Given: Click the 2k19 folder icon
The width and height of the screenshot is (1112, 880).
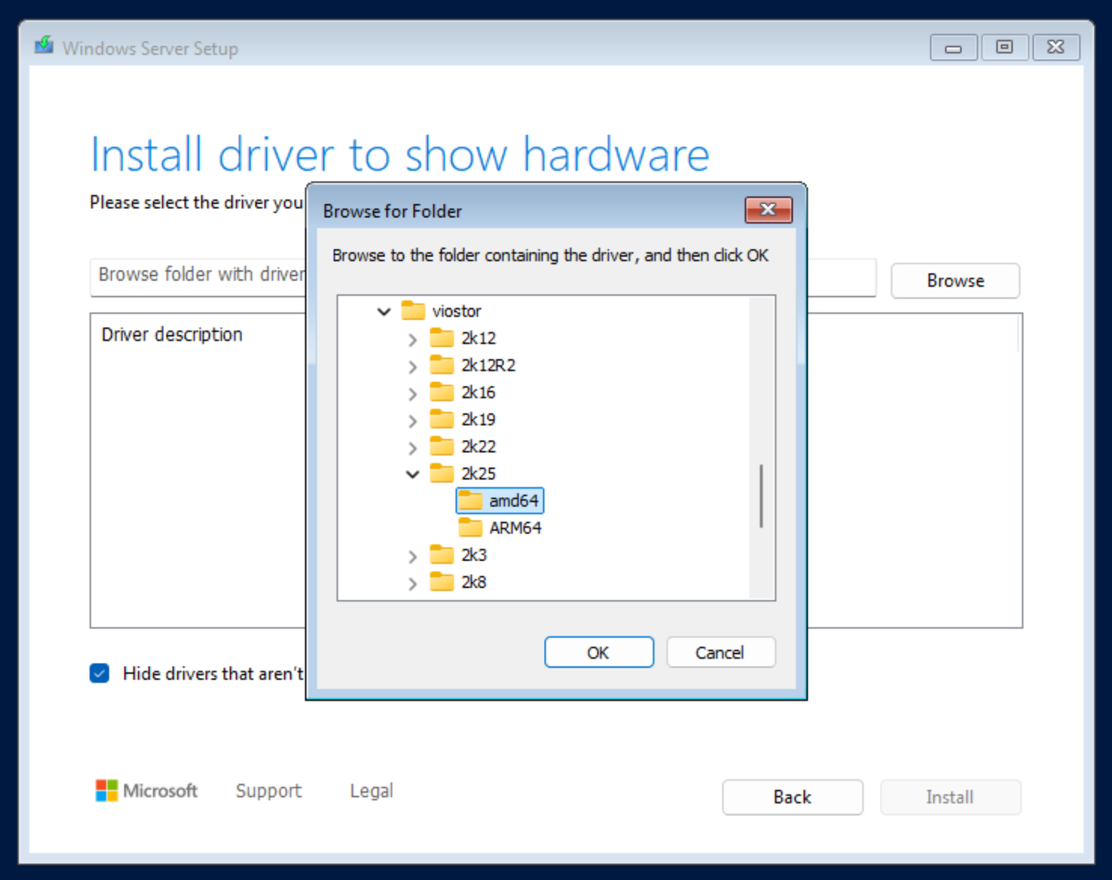Looking at the screenshot, I should pos(441,419).
